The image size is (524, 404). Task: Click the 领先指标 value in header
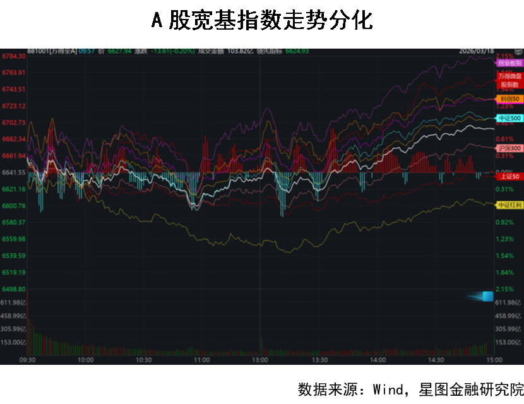tap(297, 51)
